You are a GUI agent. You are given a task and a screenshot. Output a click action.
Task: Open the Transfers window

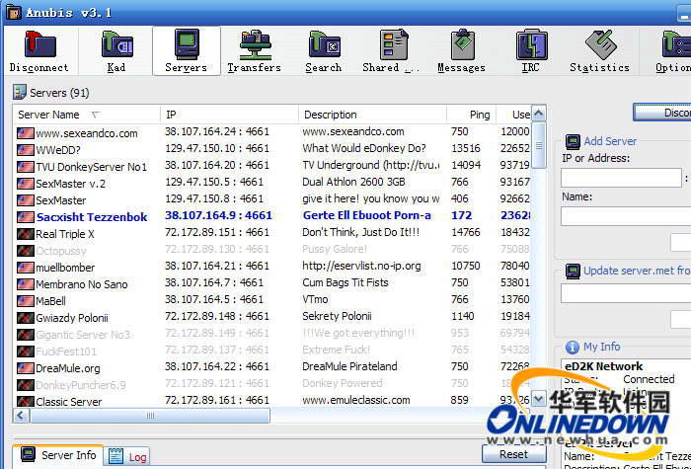pos(255,50)
